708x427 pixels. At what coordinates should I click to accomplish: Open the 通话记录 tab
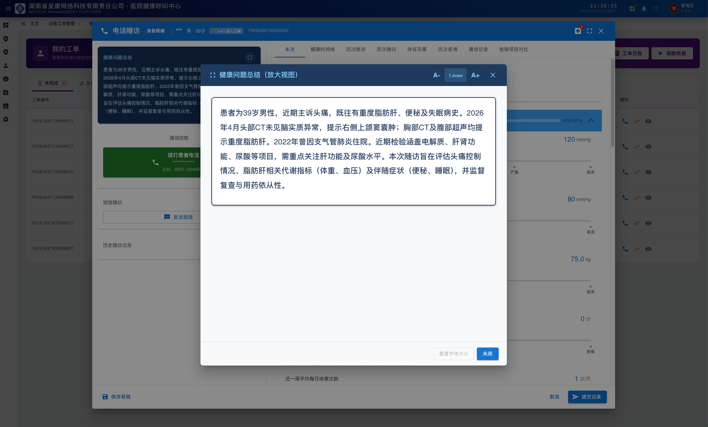pos(478,49)
